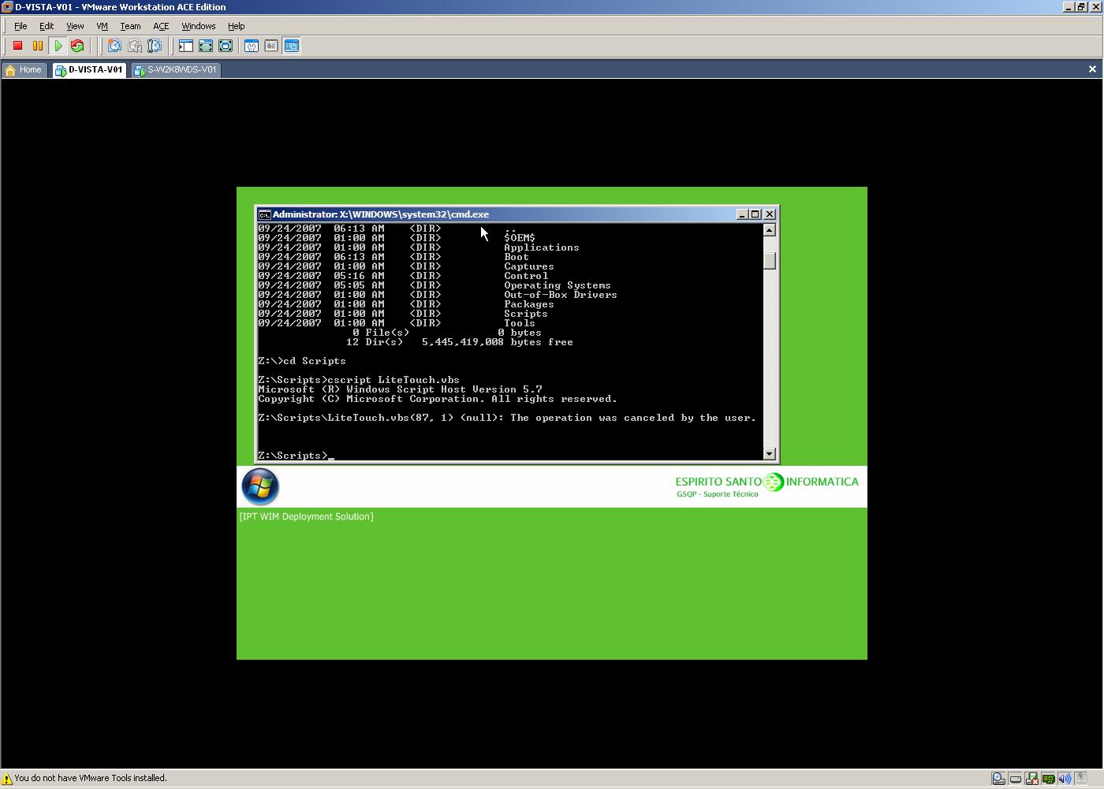1104x789 pixels.
Task: Click the '12 Dir(s) bytes free' line
Action: [x=460, y=342]
